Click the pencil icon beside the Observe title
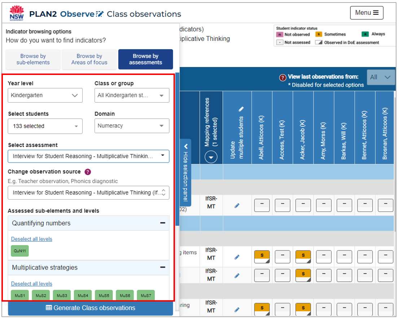 point(100,14)
